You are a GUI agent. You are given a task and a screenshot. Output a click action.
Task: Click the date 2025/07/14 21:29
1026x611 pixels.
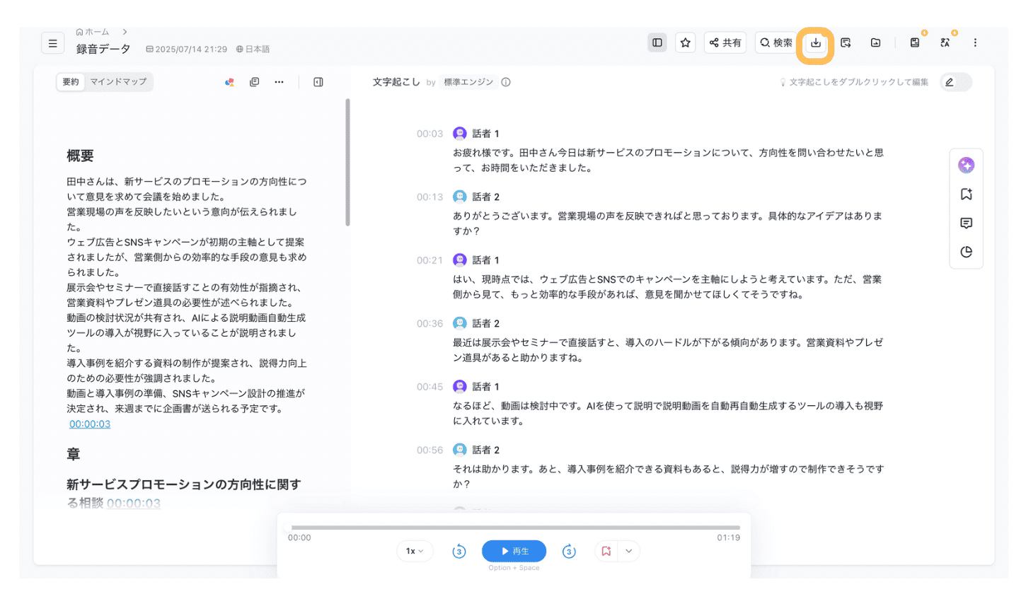click(187, 50)
